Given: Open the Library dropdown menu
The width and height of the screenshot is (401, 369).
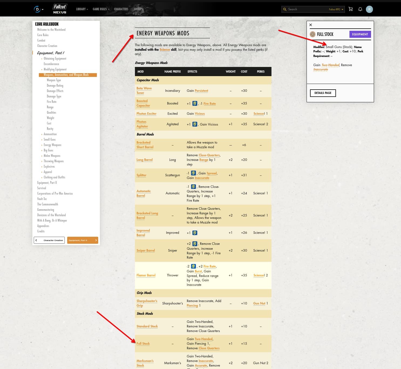Looking at the screenshot, I should coord(82,9).
